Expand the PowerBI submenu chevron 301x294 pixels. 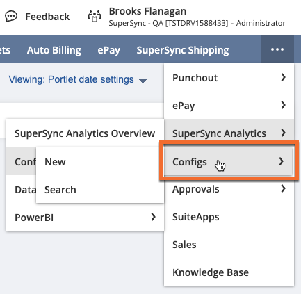(153, 217)
